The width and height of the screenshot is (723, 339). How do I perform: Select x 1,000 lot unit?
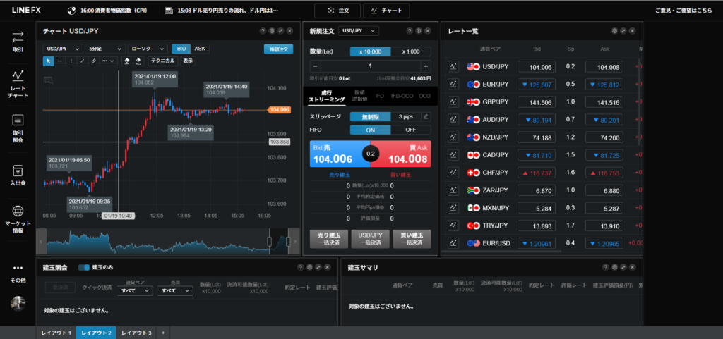pos(411,51)
